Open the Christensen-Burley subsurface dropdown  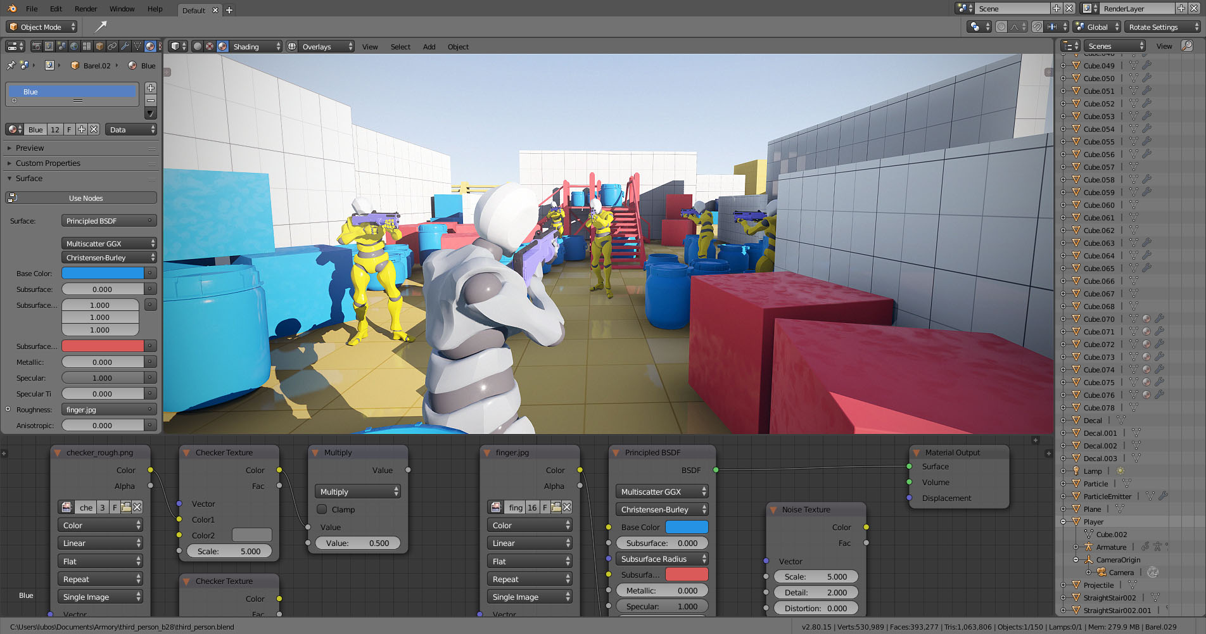click(109, 257)
